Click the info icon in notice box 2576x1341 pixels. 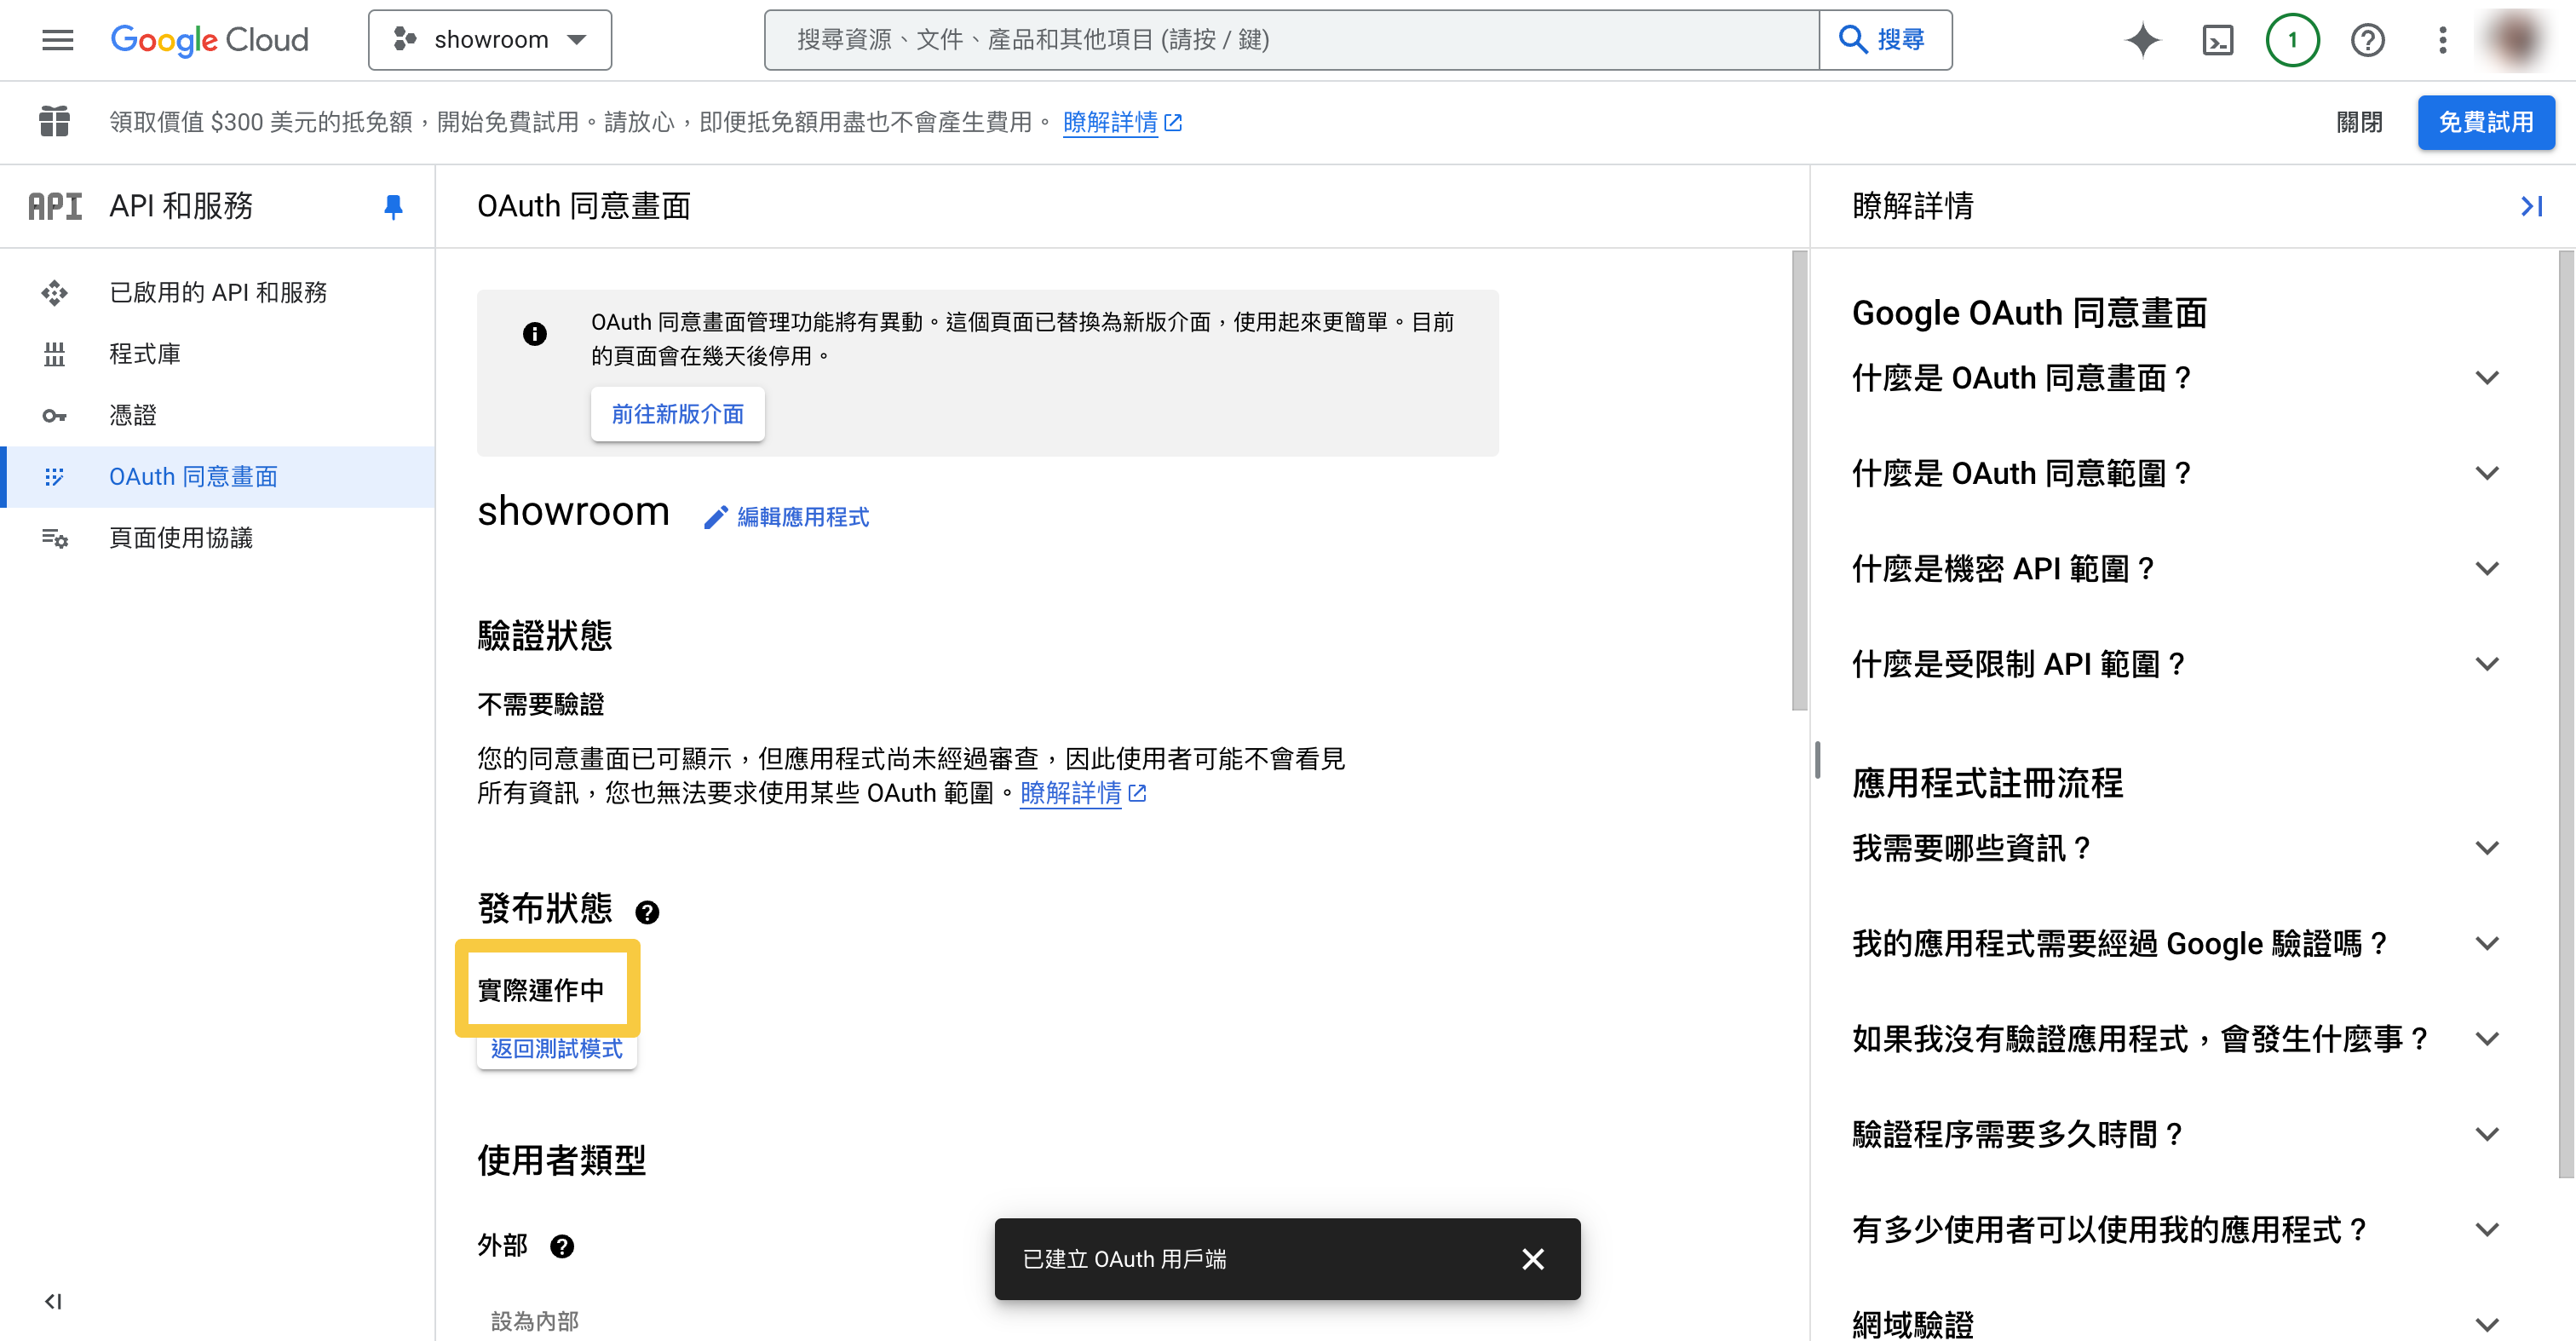(x=535, y=334)
